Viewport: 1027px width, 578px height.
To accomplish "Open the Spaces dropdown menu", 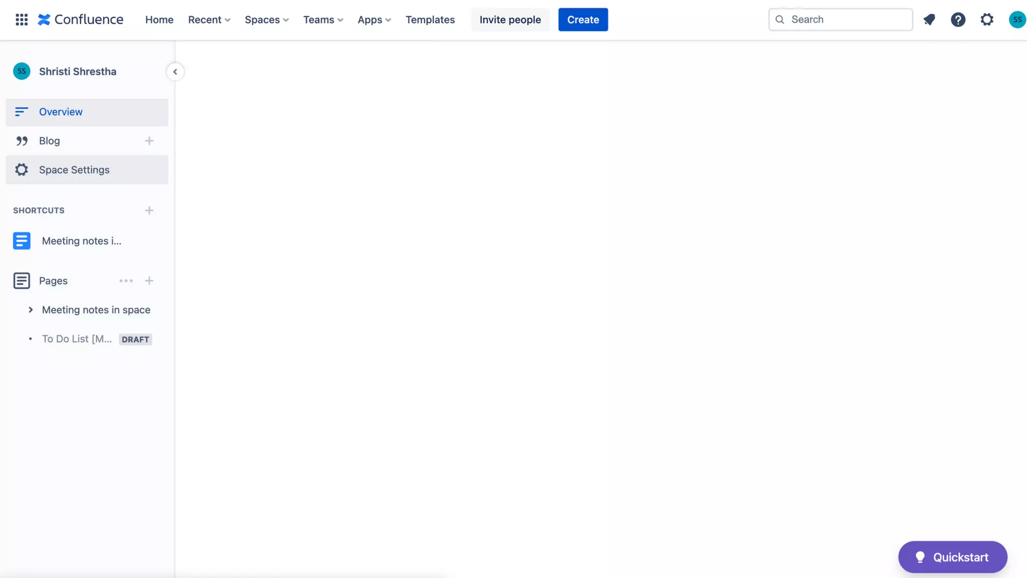I will click(x=266, y=20).
